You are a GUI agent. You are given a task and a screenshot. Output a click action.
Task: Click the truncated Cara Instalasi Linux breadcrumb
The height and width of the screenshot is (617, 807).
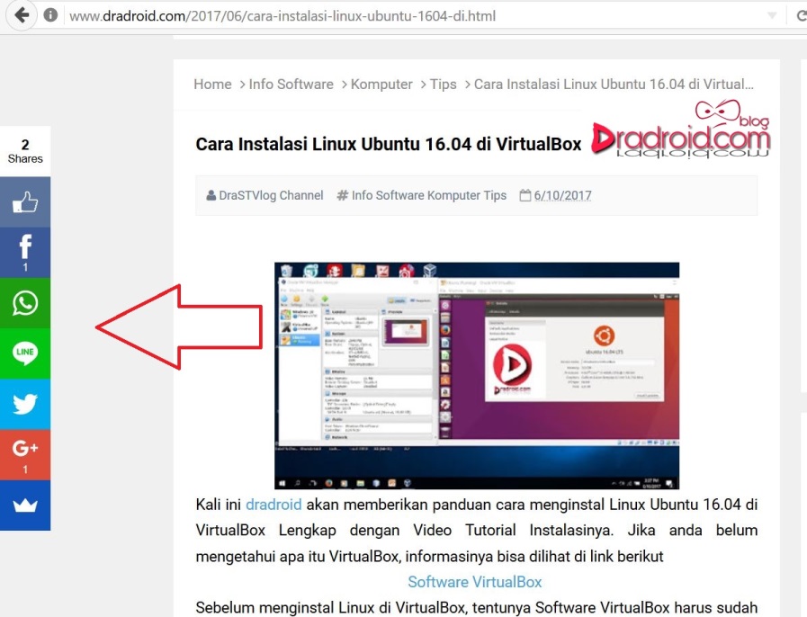coord(614,84)
